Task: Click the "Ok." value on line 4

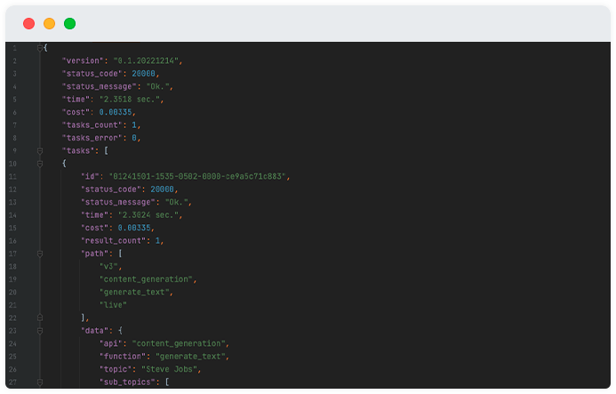Action: point(157,86)
